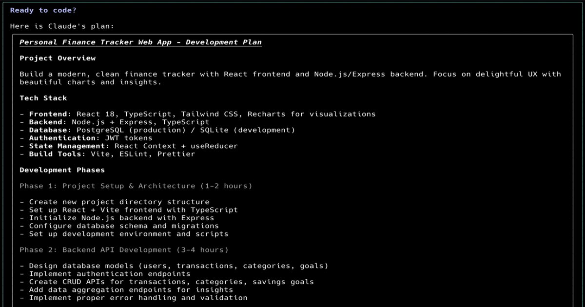Select "Implement authentication endpoints" item
The width and height of the screenshot is (585, 307).
(x=105, y=274)
